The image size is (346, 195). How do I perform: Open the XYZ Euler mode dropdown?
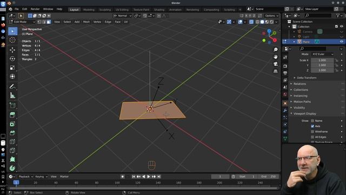click(322, 54)
